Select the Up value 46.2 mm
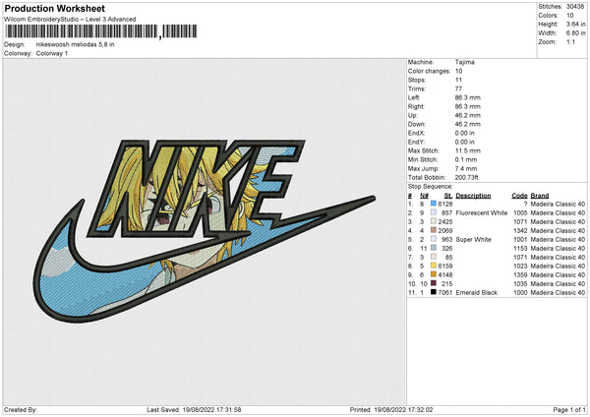The image size is (590, 417). (x=468, y=115)
